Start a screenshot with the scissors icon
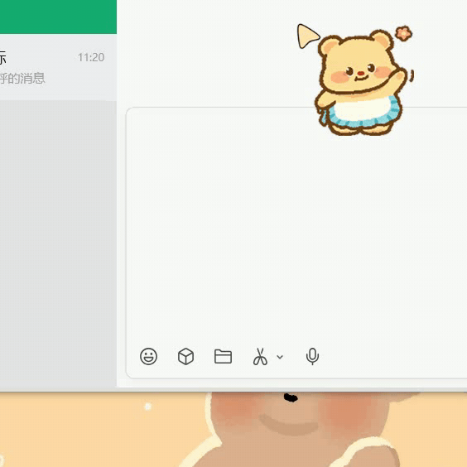Screen dimensions: 467x467 coord(260,357)
